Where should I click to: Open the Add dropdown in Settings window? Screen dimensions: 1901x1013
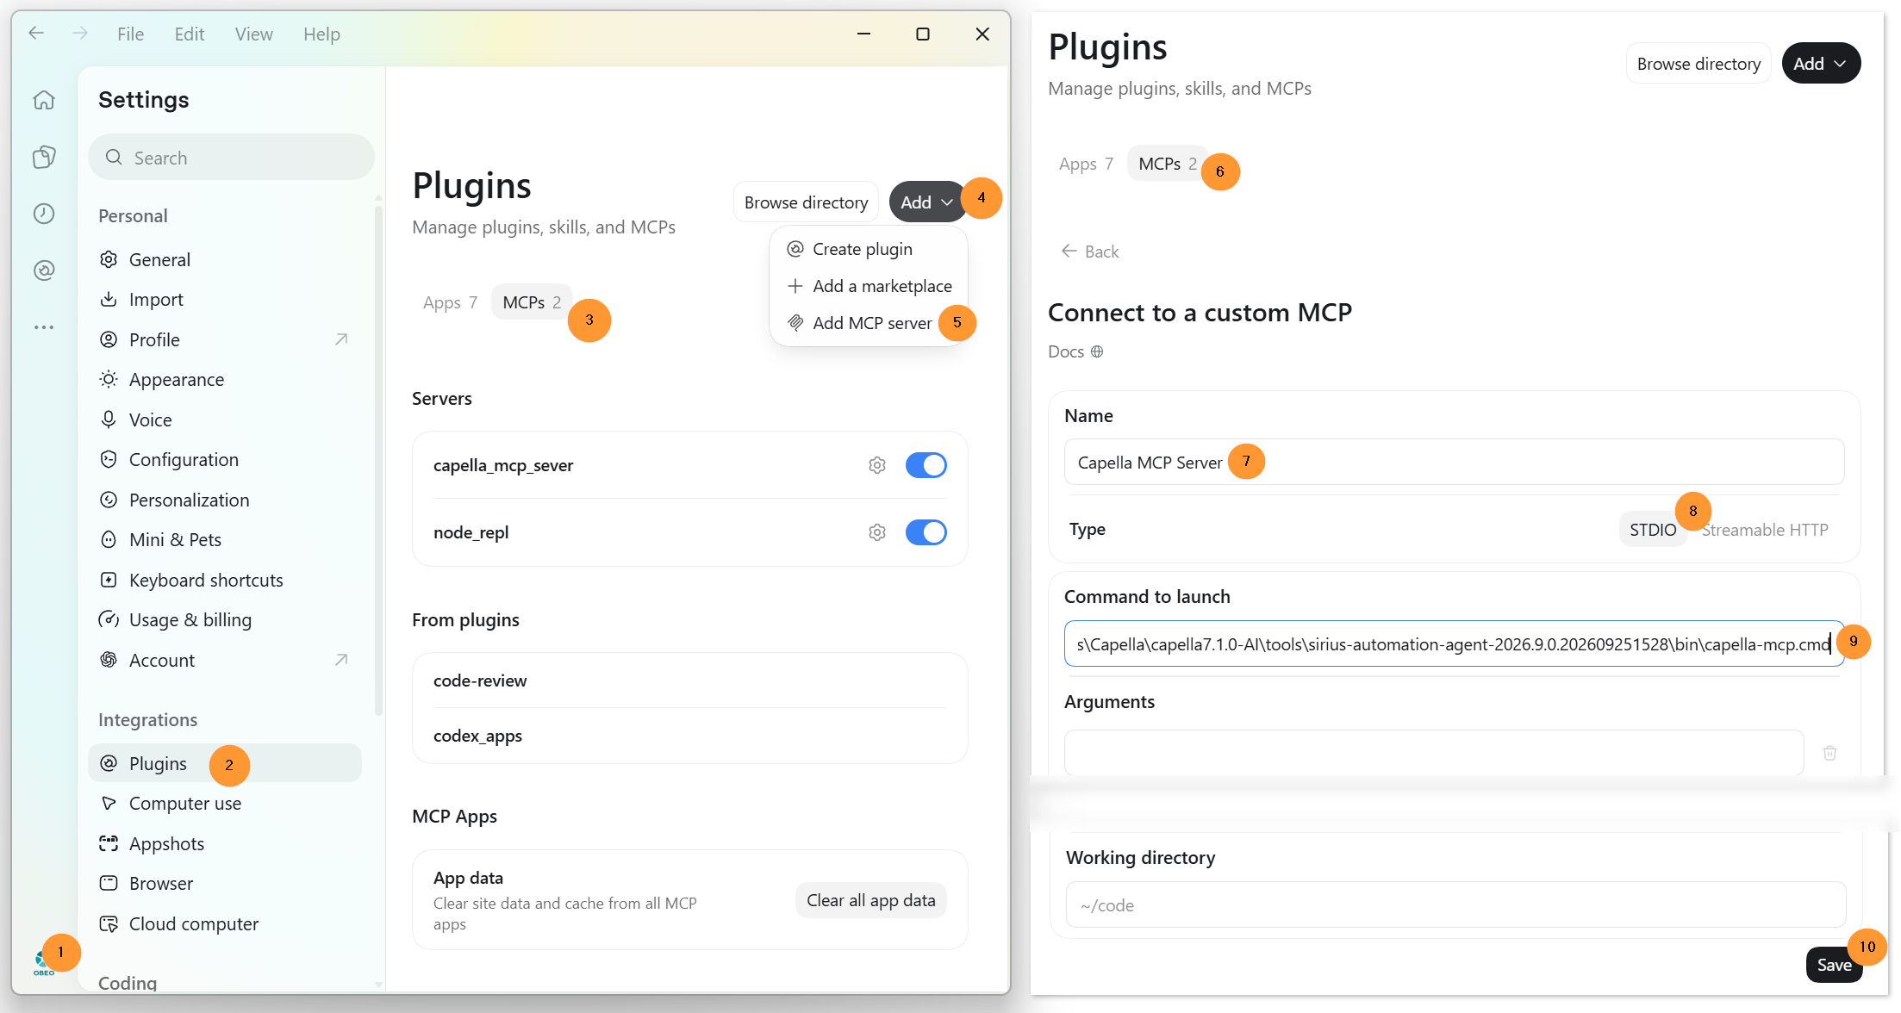click(926, 202)
